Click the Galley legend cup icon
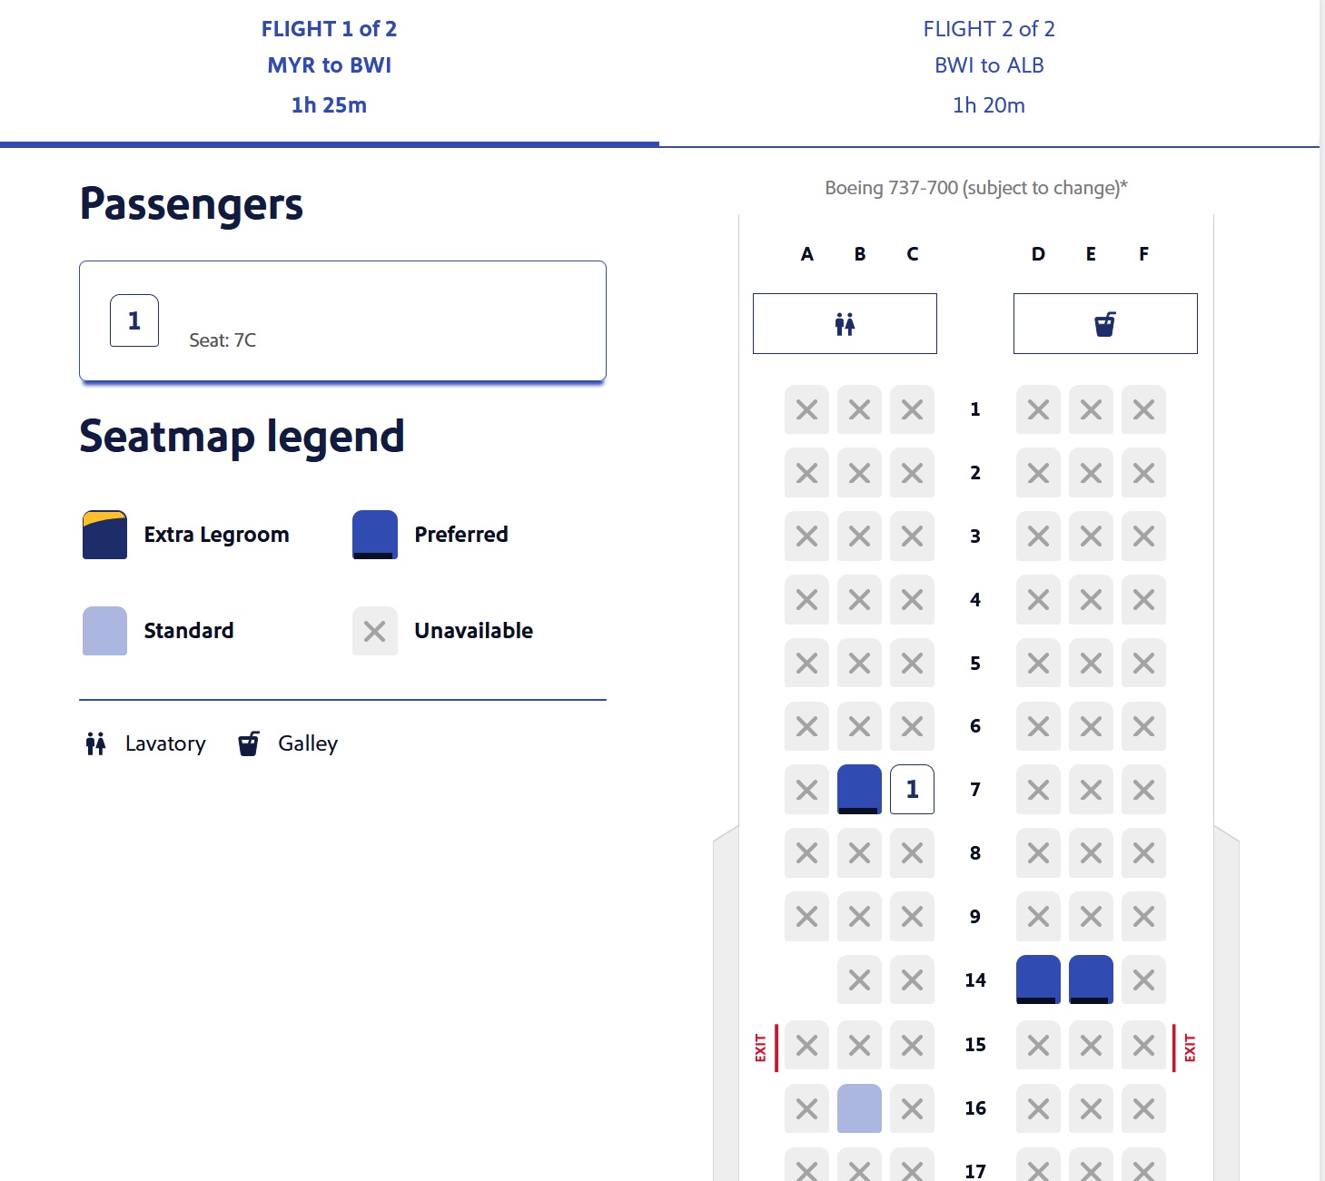Viewport: 1325px width, 1181px height. [249, 744]
